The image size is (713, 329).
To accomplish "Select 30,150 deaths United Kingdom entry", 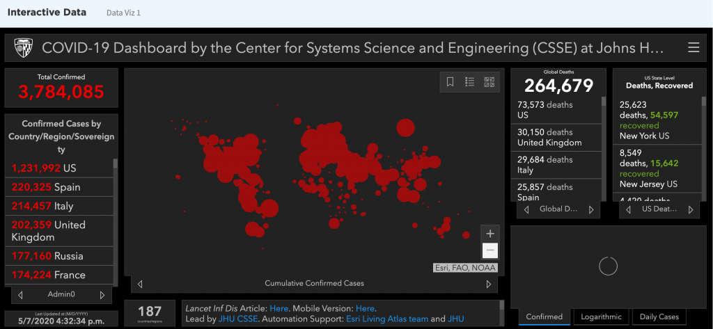I will tap(556, 137).
